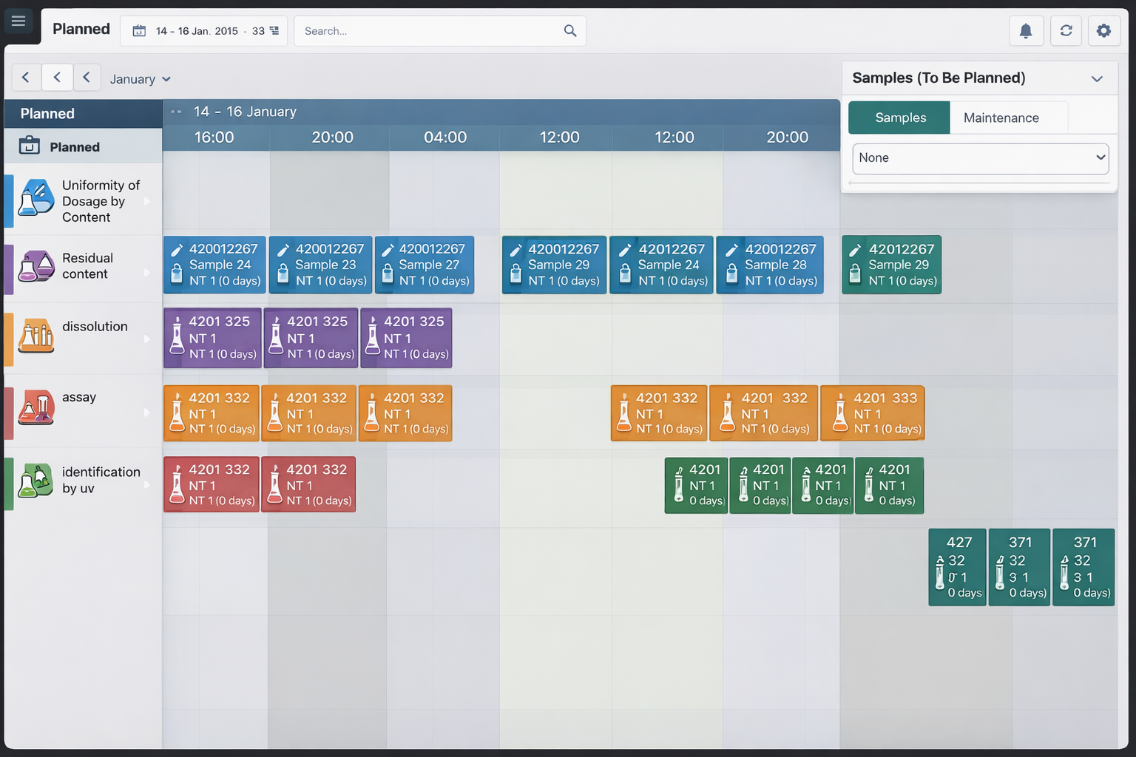Click the refresh icon button
Screen dimensions: 1136x757
(x=1066, y=31)
